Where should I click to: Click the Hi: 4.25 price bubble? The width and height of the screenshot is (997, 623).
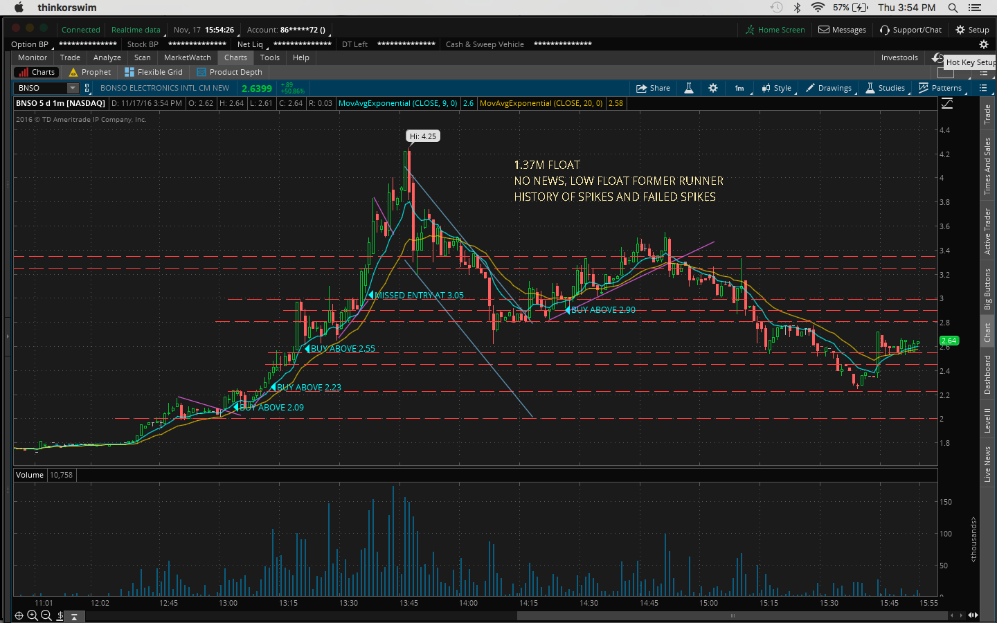tap(423, 136)
